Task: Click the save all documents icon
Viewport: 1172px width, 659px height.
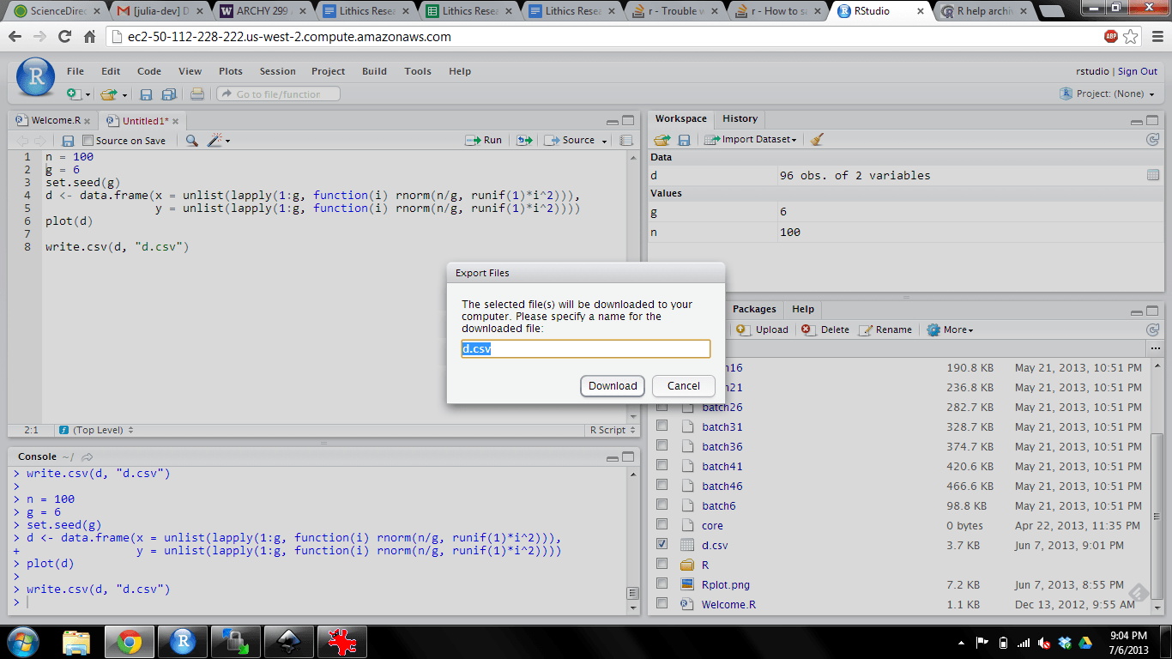Action: tap(169, 94)
